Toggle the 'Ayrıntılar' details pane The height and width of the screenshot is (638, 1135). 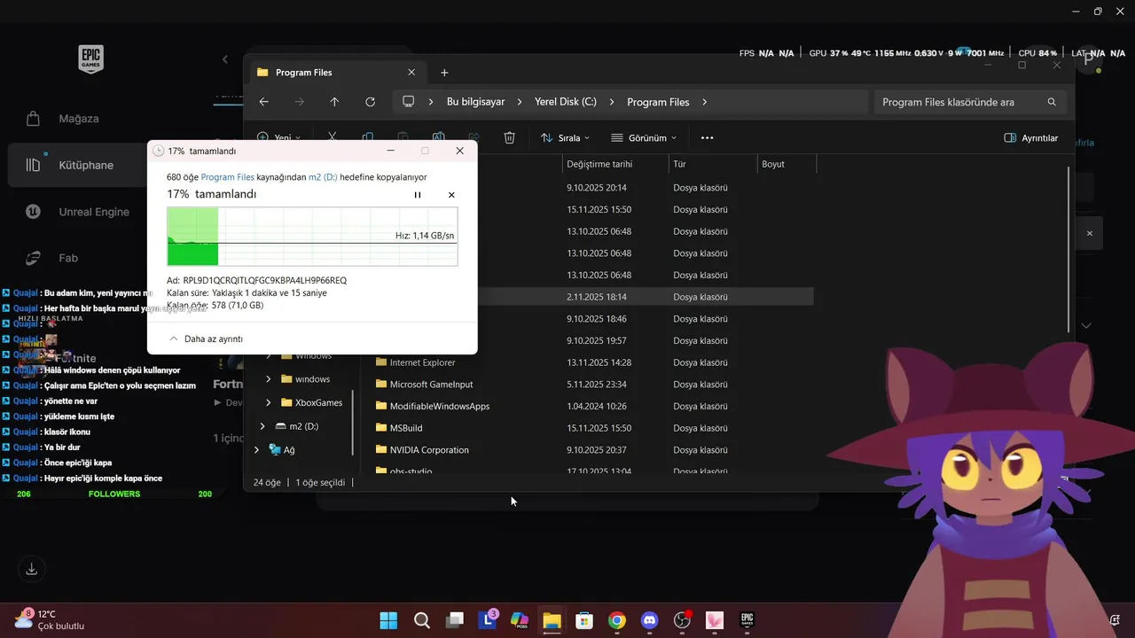click(x=1030, y=138)
